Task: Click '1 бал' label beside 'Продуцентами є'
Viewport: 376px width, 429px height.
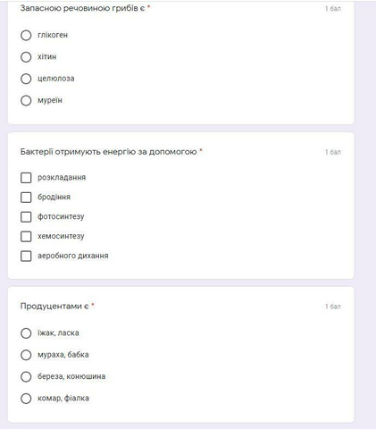Action: (333, 307)
